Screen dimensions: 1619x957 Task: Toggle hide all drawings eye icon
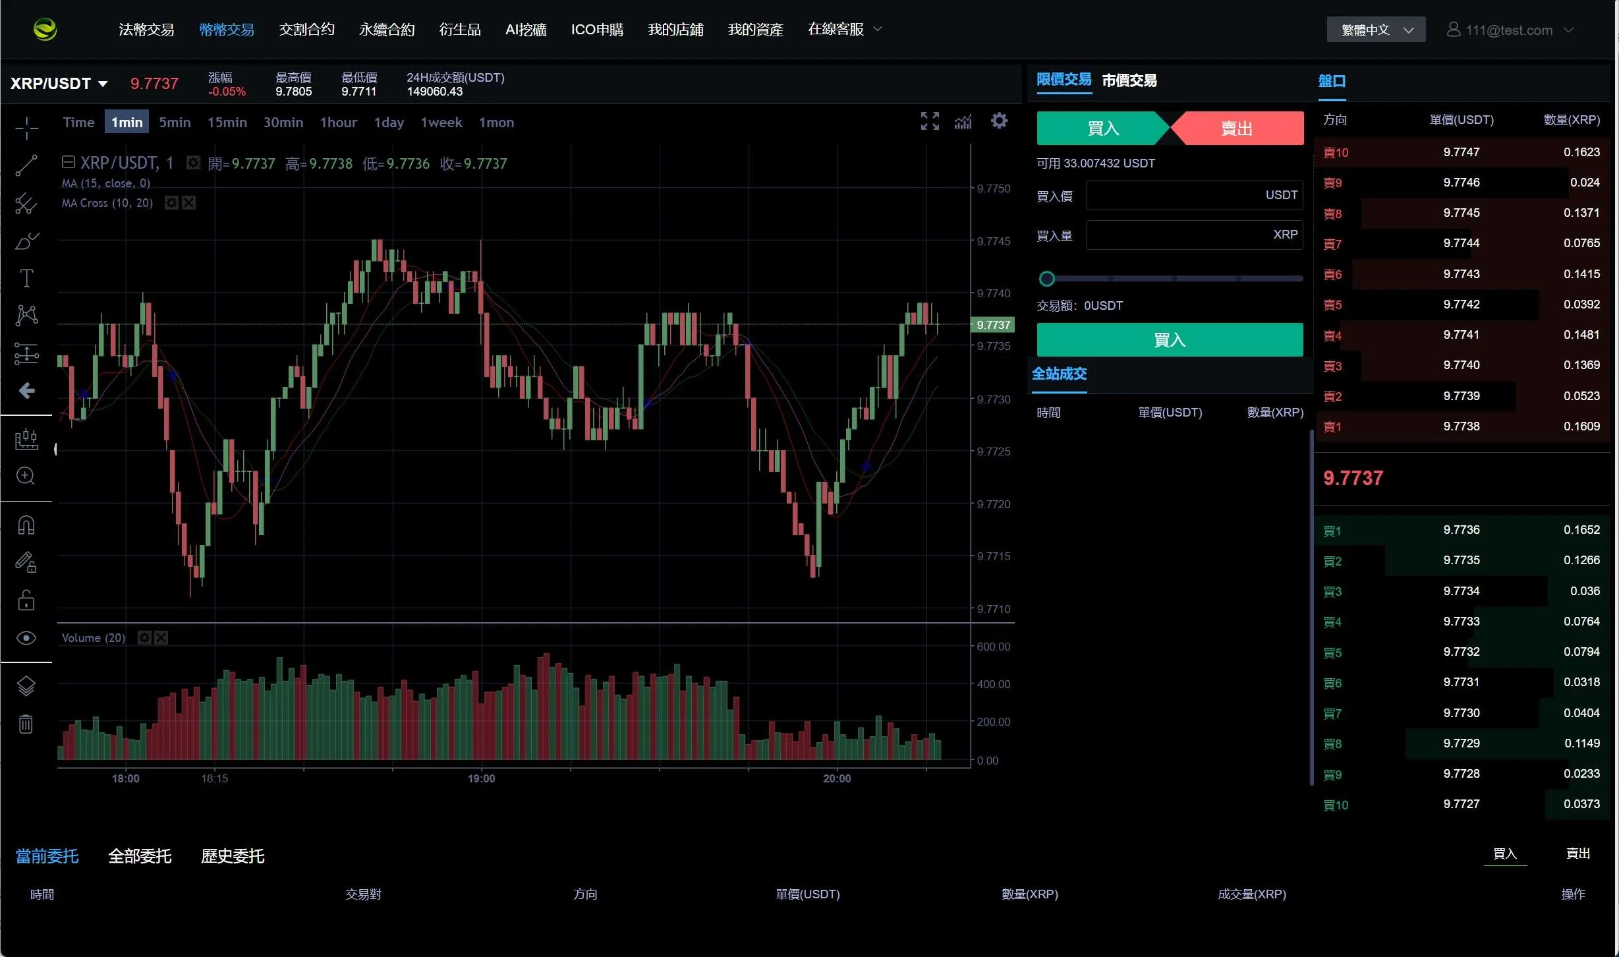(26, 638)
